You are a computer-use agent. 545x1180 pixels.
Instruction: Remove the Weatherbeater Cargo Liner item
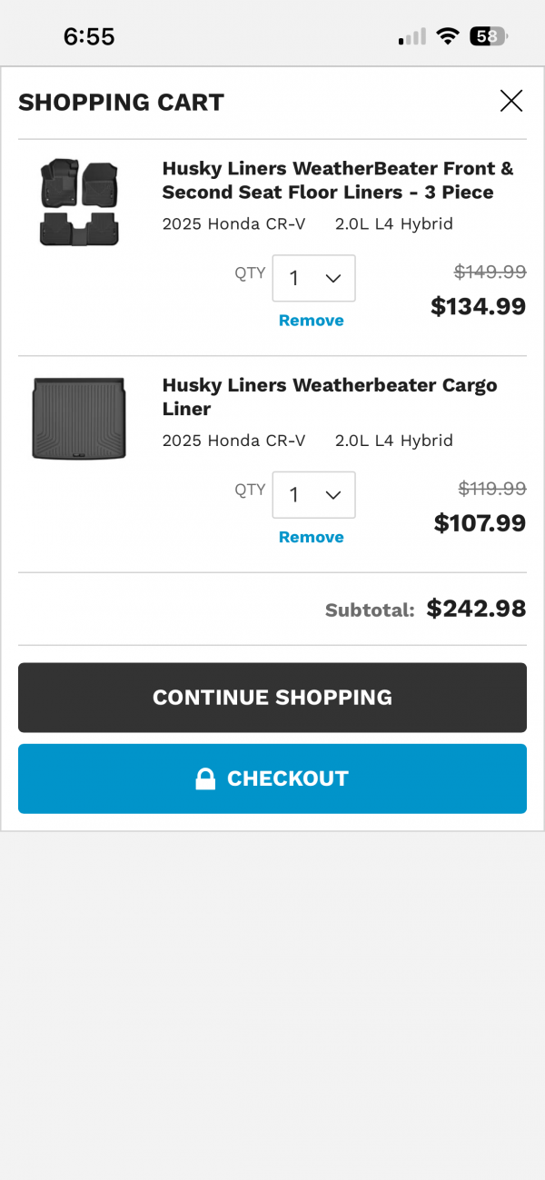(x=311, y=538)
